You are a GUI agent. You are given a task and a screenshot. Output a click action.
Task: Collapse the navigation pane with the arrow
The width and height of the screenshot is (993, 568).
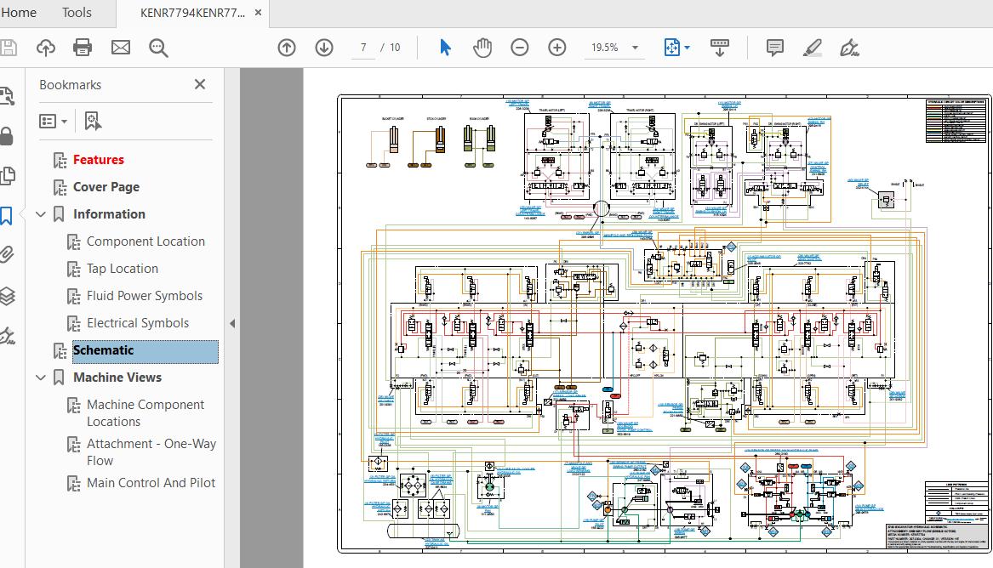click(232, 323)
